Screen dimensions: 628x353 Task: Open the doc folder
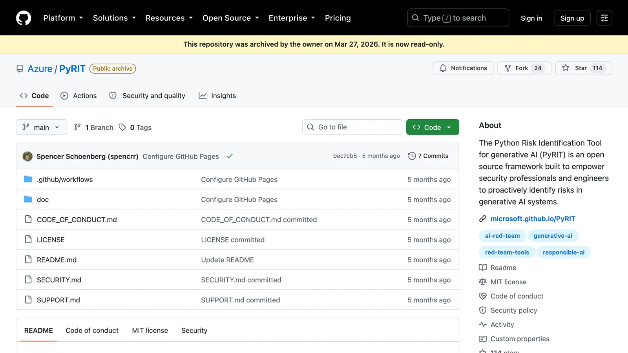(x=43, y=199)
